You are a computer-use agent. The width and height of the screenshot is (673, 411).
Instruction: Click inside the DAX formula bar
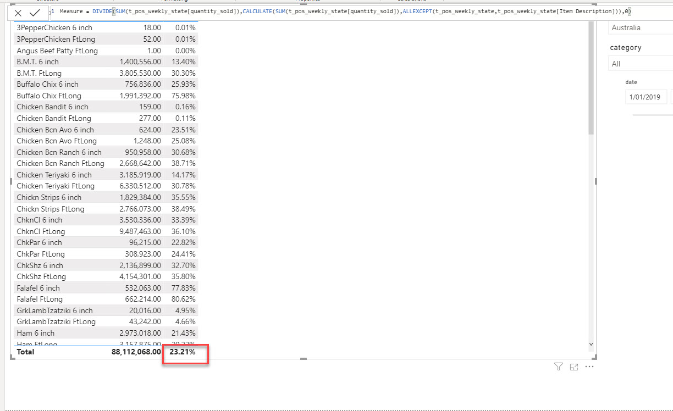360,11
